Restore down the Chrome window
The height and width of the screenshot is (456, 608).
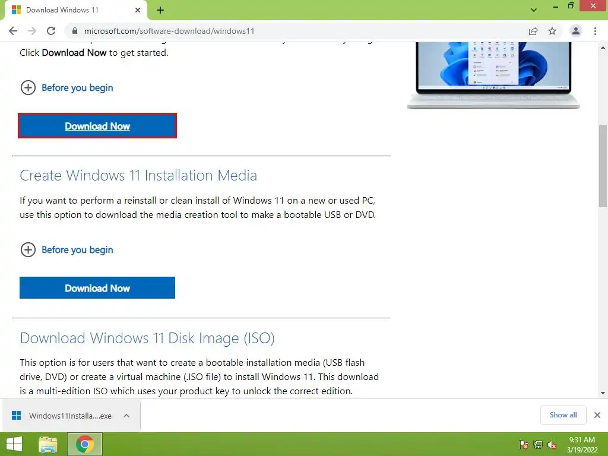[571, 5]
